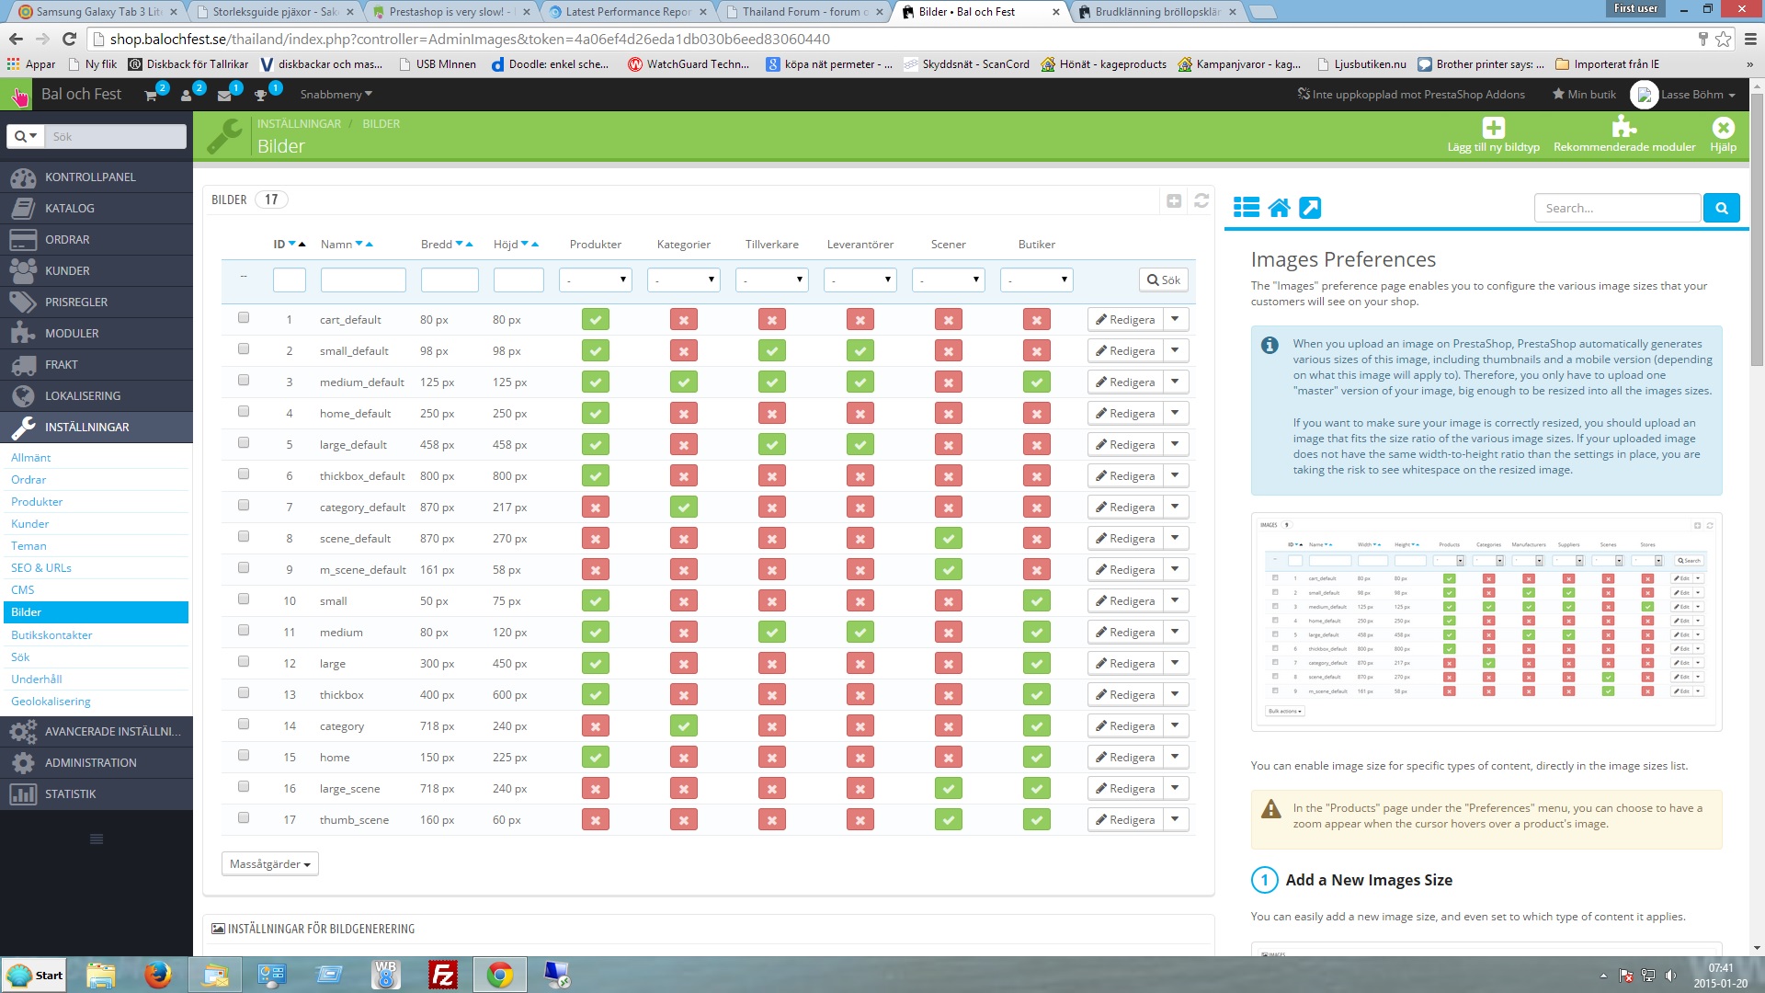Screen dimensions: 1765x993
Task: Click the refresh list icon in the Bilder panel
Action: coord(1201,200)
